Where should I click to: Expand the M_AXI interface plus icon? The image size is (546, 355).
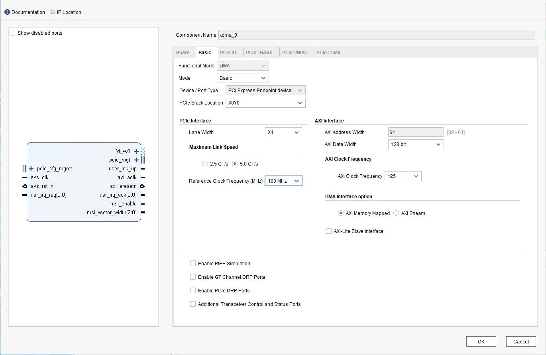coord(136,151)
